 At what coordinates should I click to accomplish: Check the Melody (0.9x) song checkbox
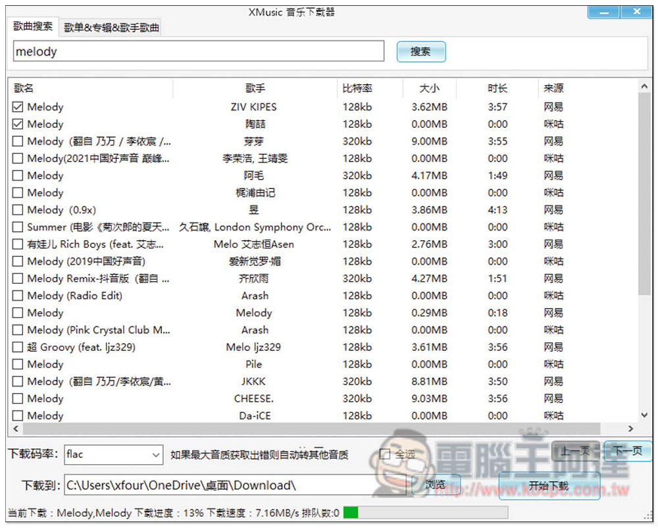click(18, 210)
